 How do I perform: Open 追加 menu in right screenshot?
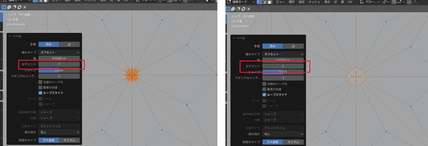[301, 2]
